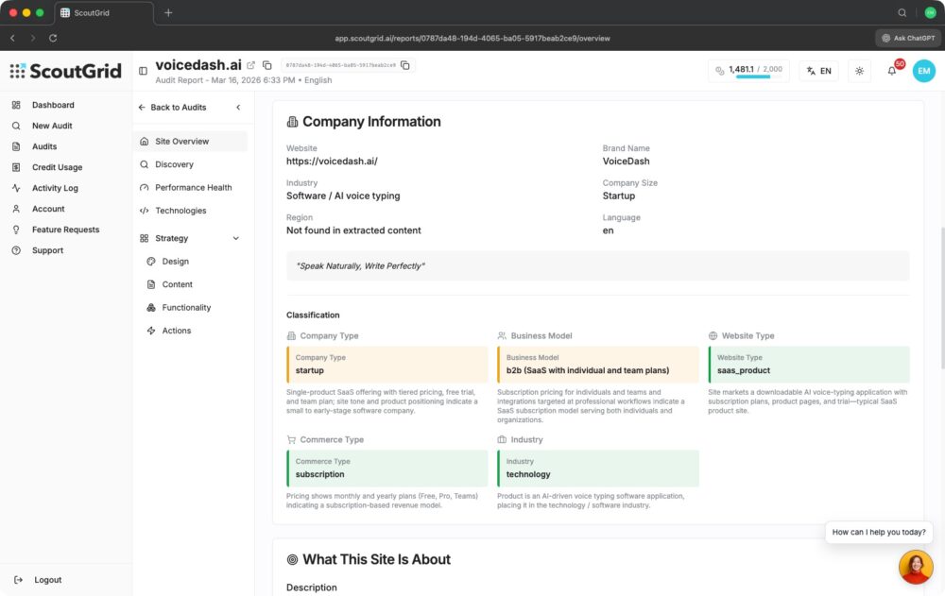
Task: Collapse audit navigation with left chevron
Action: (238, 108)
